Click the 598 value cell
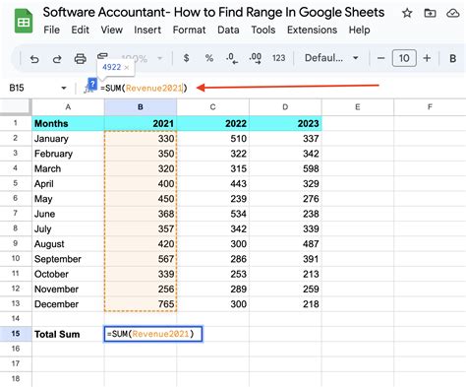Viewport: 466px width, 387px height. click(285, 168)
